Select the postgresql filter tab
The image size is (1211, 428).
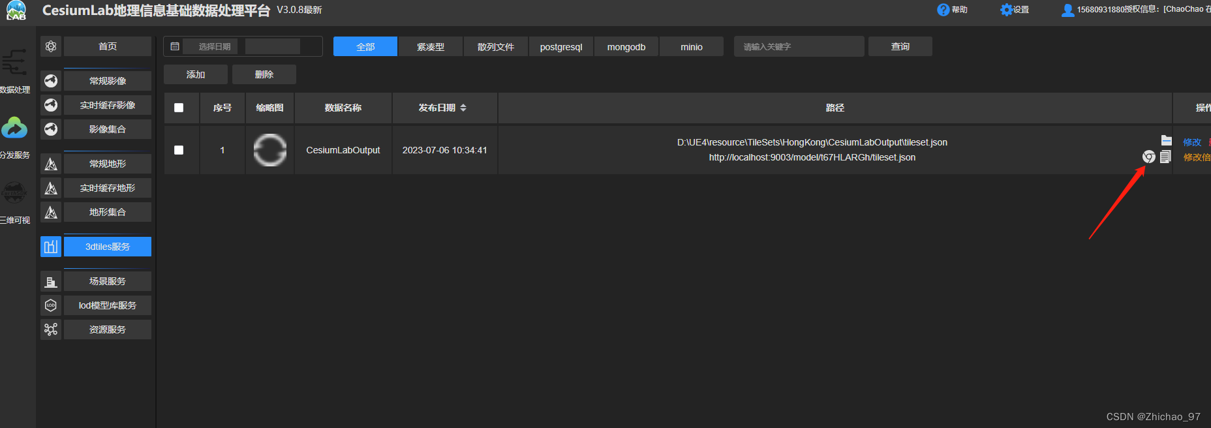pos(561,46)
